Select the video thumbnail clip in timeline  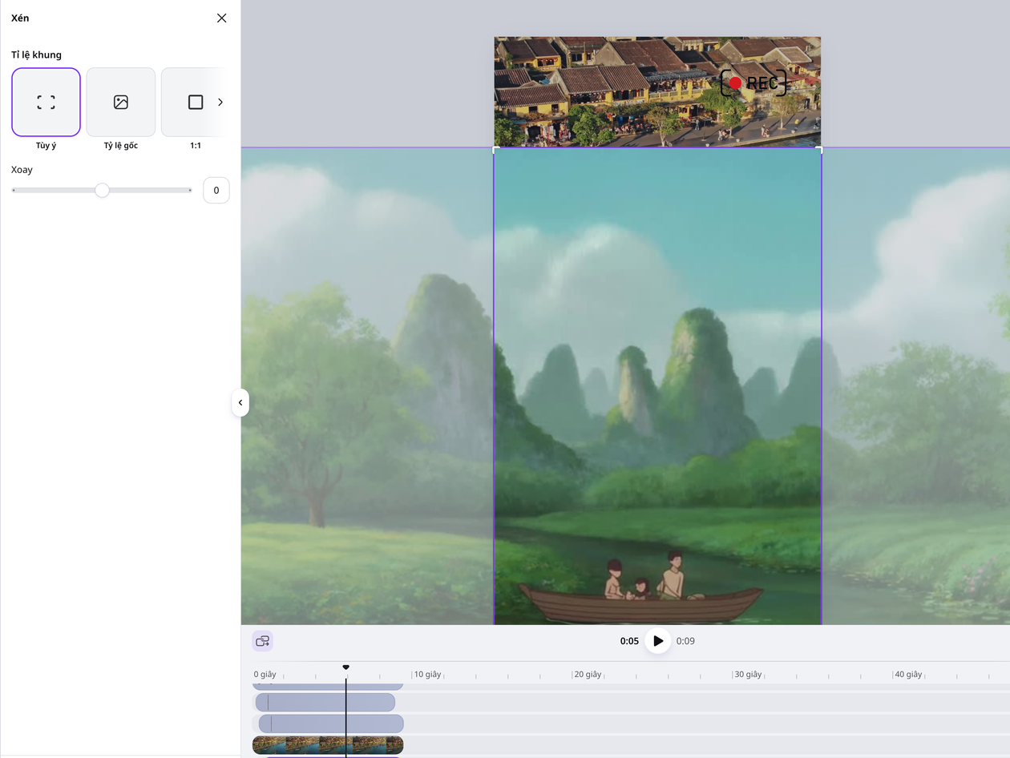point(328,745)
